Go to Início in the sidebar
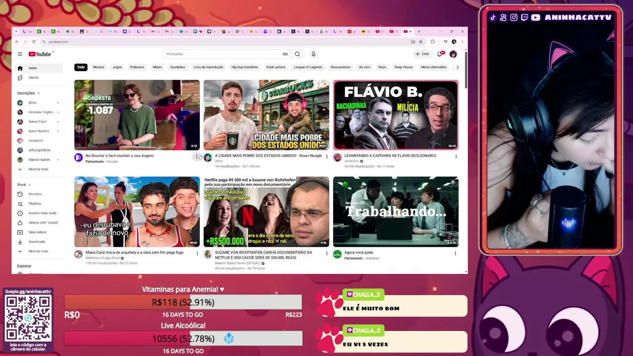 [40, 68]
